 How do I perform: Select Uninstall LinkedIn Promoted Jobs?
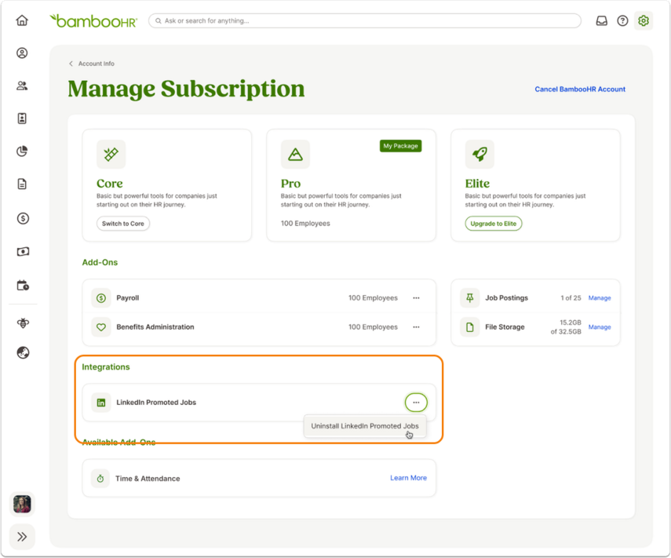365,426
